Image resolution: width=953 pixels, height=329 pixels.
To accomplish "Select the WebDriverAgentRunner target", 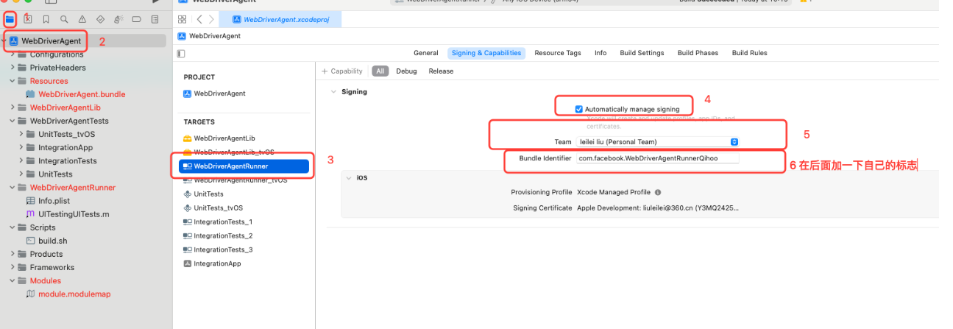I will pos(244,166).
